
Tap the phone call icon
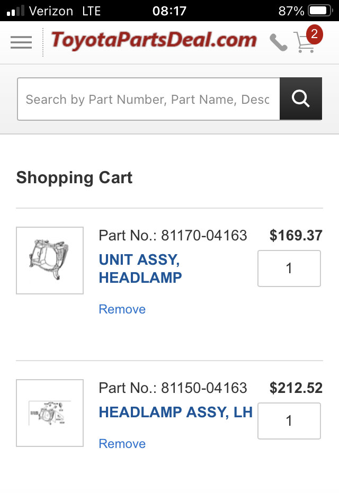pos(278,42)
